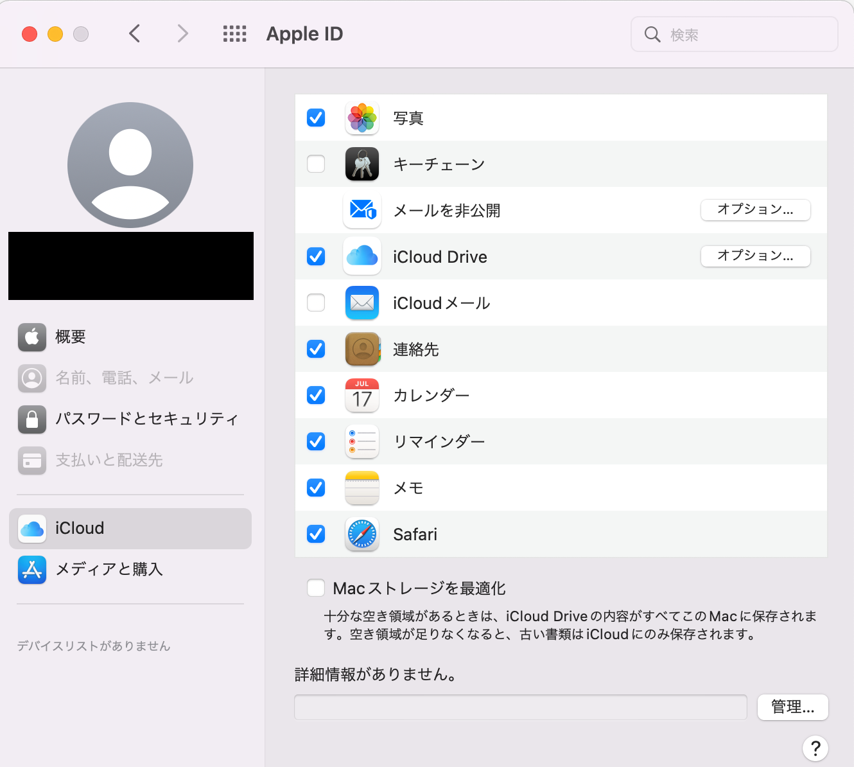Viewport: 854px width, 767px height.
Task: Click the person icon beside 名前、電話、メール
Action: pos(32,378)
